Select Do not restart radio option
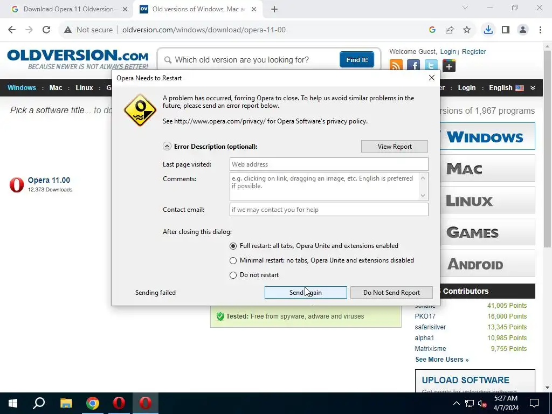 click(x=233, y=275)
